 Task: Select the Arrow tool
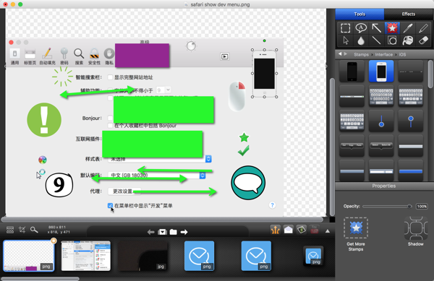pos(376,28)
